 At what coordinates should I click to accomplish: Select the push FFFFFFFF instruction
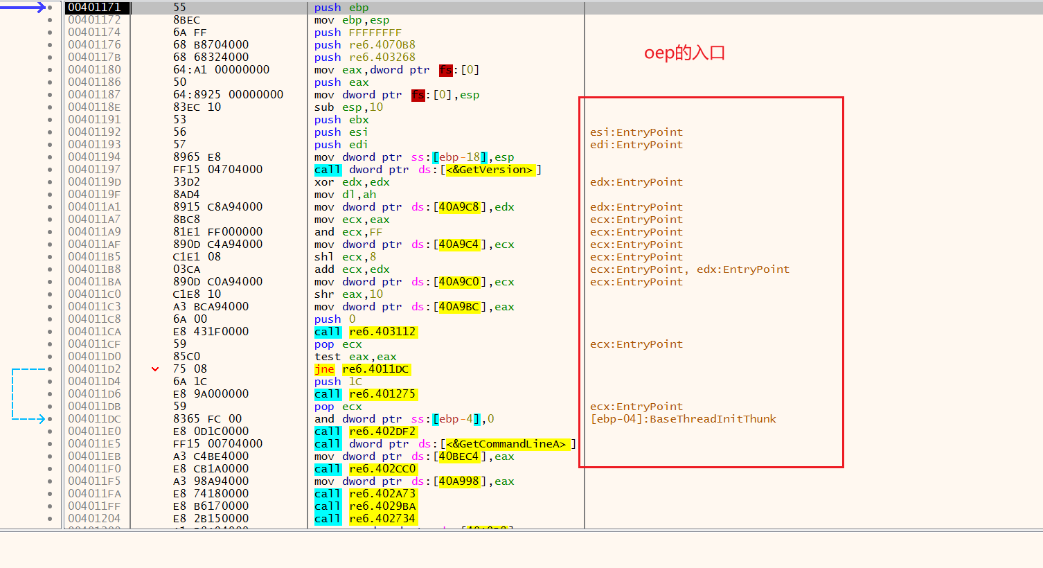click(x=357, y=33)
